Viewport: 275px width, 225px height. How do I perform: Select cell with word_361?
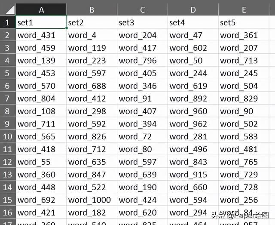click(x=244, y=35)
